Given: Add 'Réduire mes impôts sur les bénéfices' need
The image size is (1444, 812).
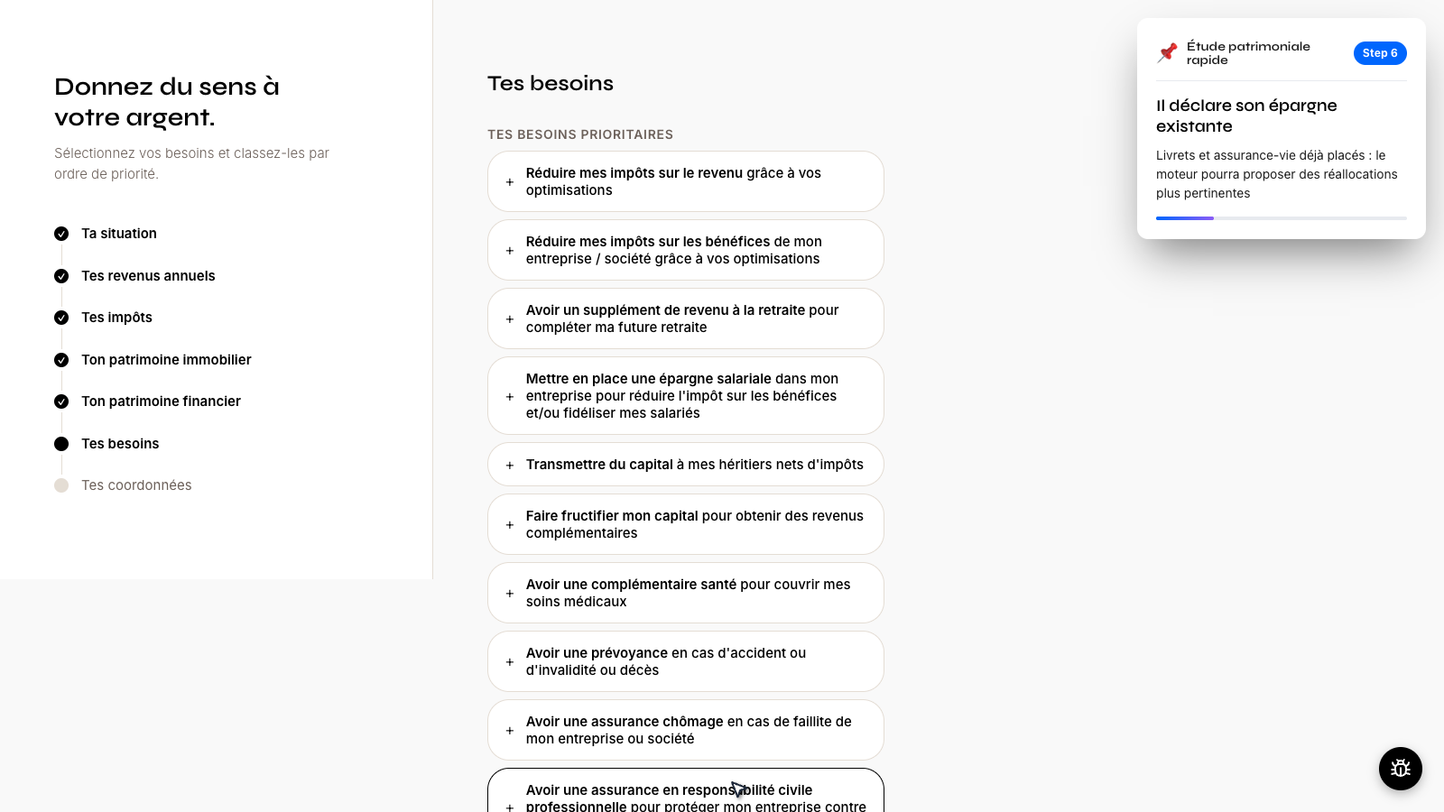Looking at the screenshot, I should click(x=686, y=250).
